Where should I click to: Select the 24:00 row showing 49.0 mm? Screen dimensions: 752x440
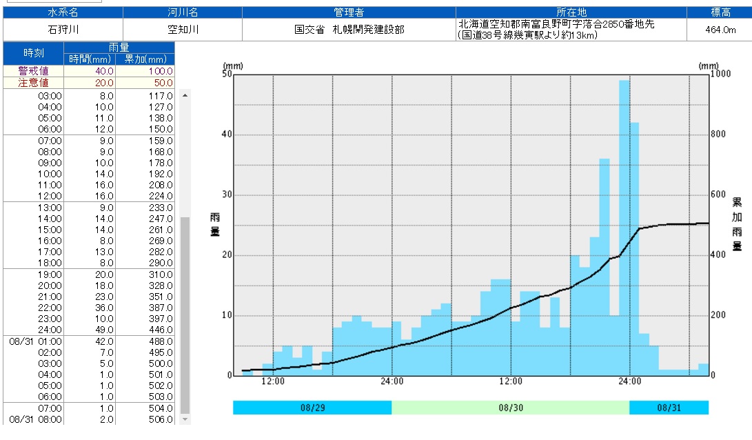coord(89,330)
